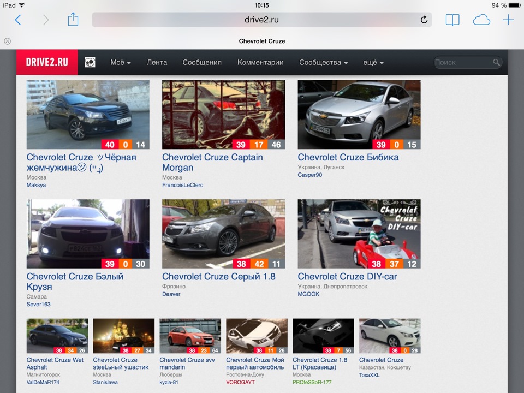Screen dimensions: 524x393
Task: Visit user ToxaXXL profile
Action: coord(370,375)
